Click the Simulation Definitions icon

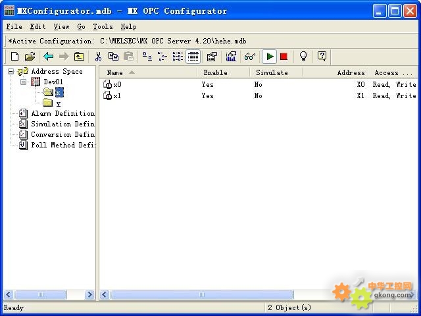click(x=24, y=124)
